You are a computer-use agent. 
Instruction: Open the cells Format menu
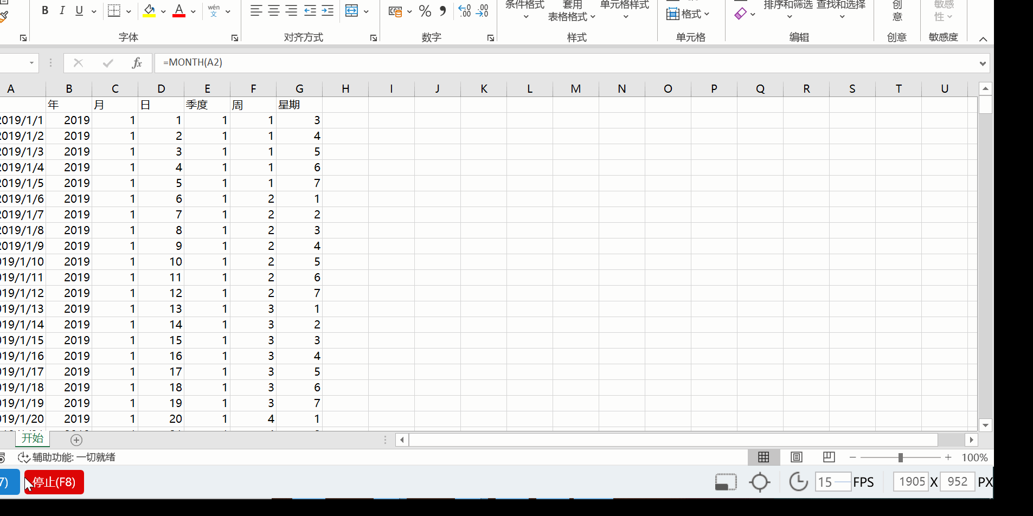[688, 14]
